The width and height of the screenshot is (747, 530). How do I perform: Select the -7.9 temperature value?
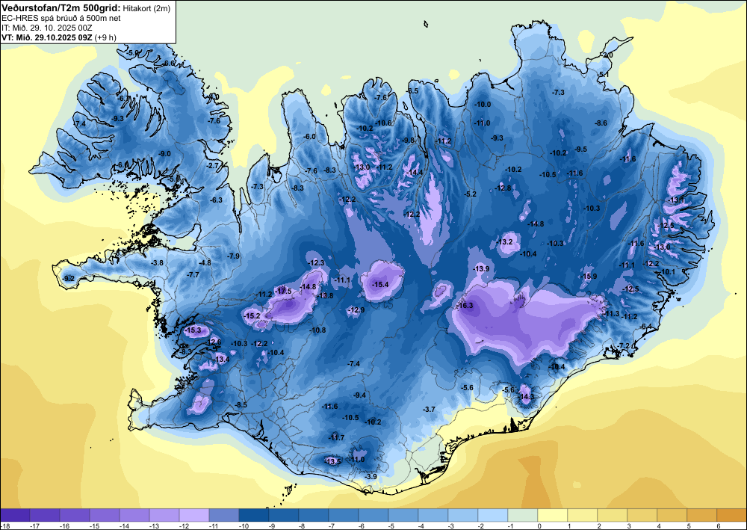click(x=233, y=256)
